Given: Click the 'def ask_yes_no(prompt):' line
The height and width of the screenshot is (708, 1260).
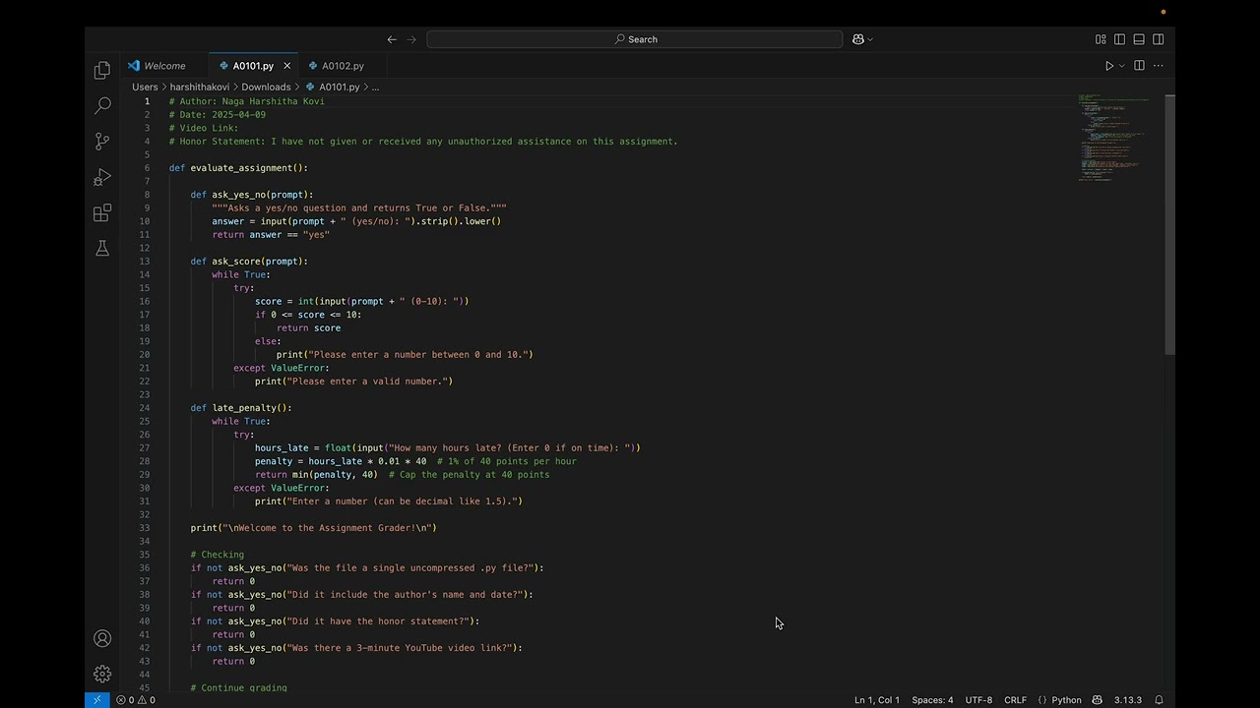Looking at the screenshot, I should tap(252, 195).
